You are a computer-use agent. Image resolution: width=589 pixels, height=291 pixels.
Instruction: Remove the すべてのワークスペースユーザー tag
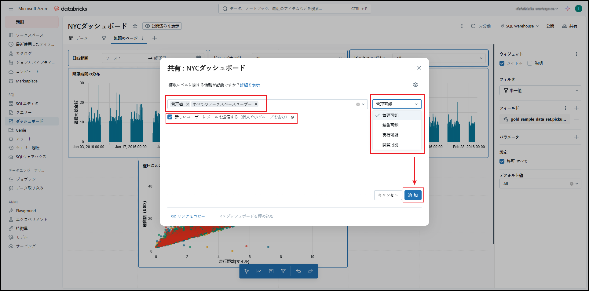coord(256,104)
